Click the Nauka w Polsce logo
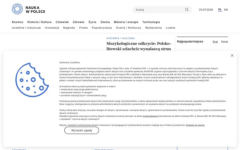Screen dimensions: 240x150 tap(28, 9)
